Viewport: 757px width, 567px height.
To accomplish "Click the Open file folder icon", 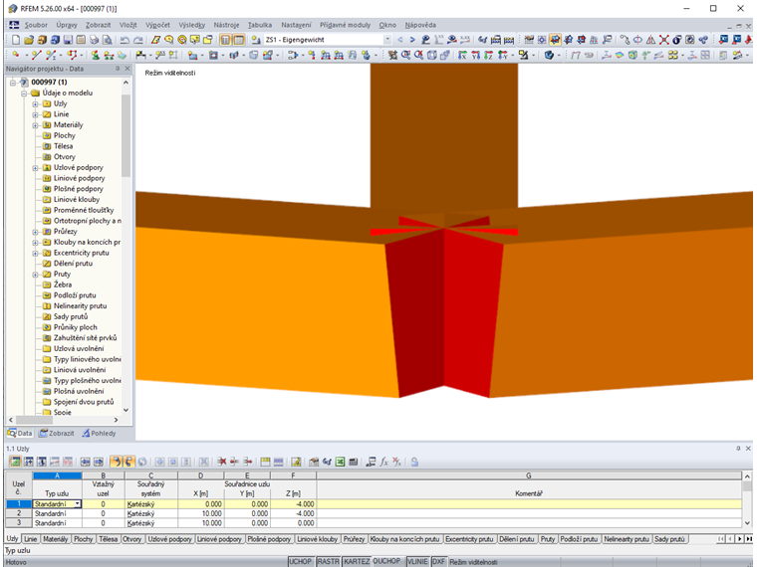I will pos(29,40).
